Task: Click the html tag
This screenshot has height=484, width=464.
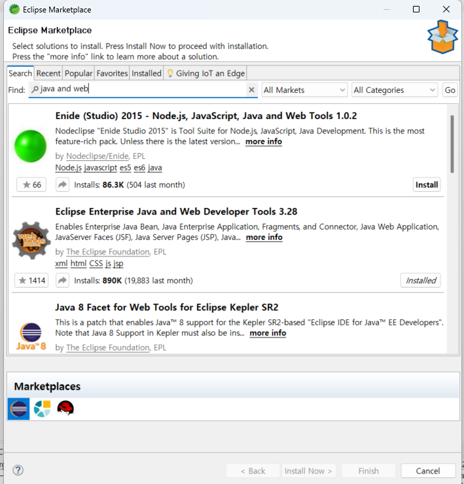Action: click(79, 264)
